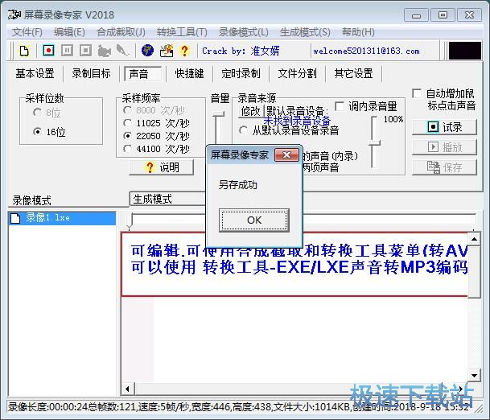Start recording with the red record icon
This screenshot has height=420, width=490.
48,51
